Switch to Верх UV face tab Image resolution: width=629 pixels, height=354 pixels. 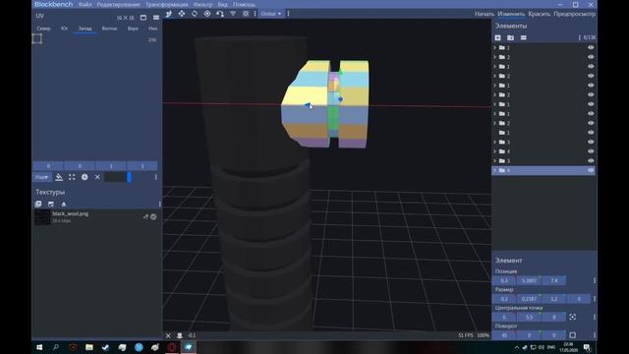click(133, 29)
